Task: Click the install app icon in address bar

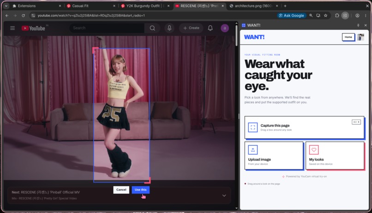Action: tap(318, 16)
